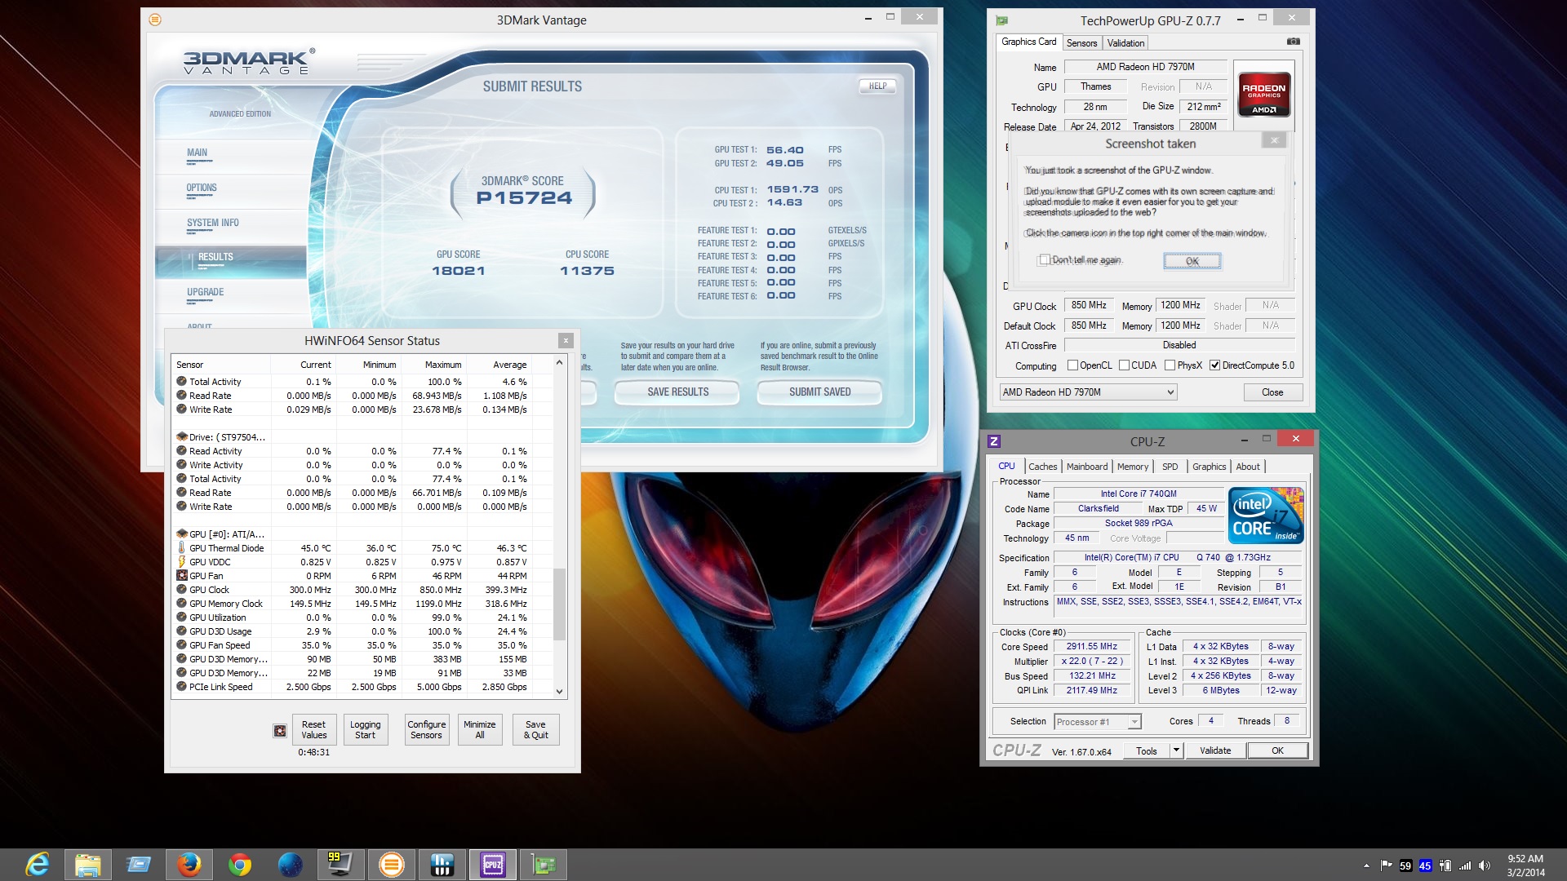This screenshot has width=1567, height=881.
Task: Click Configure Sensors button
Action: [426, 730]
